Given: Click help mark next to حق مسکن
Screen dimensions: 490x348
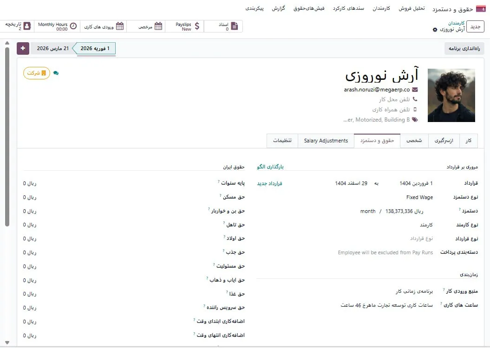Looking at the screenshot, I should coord(220,195).
